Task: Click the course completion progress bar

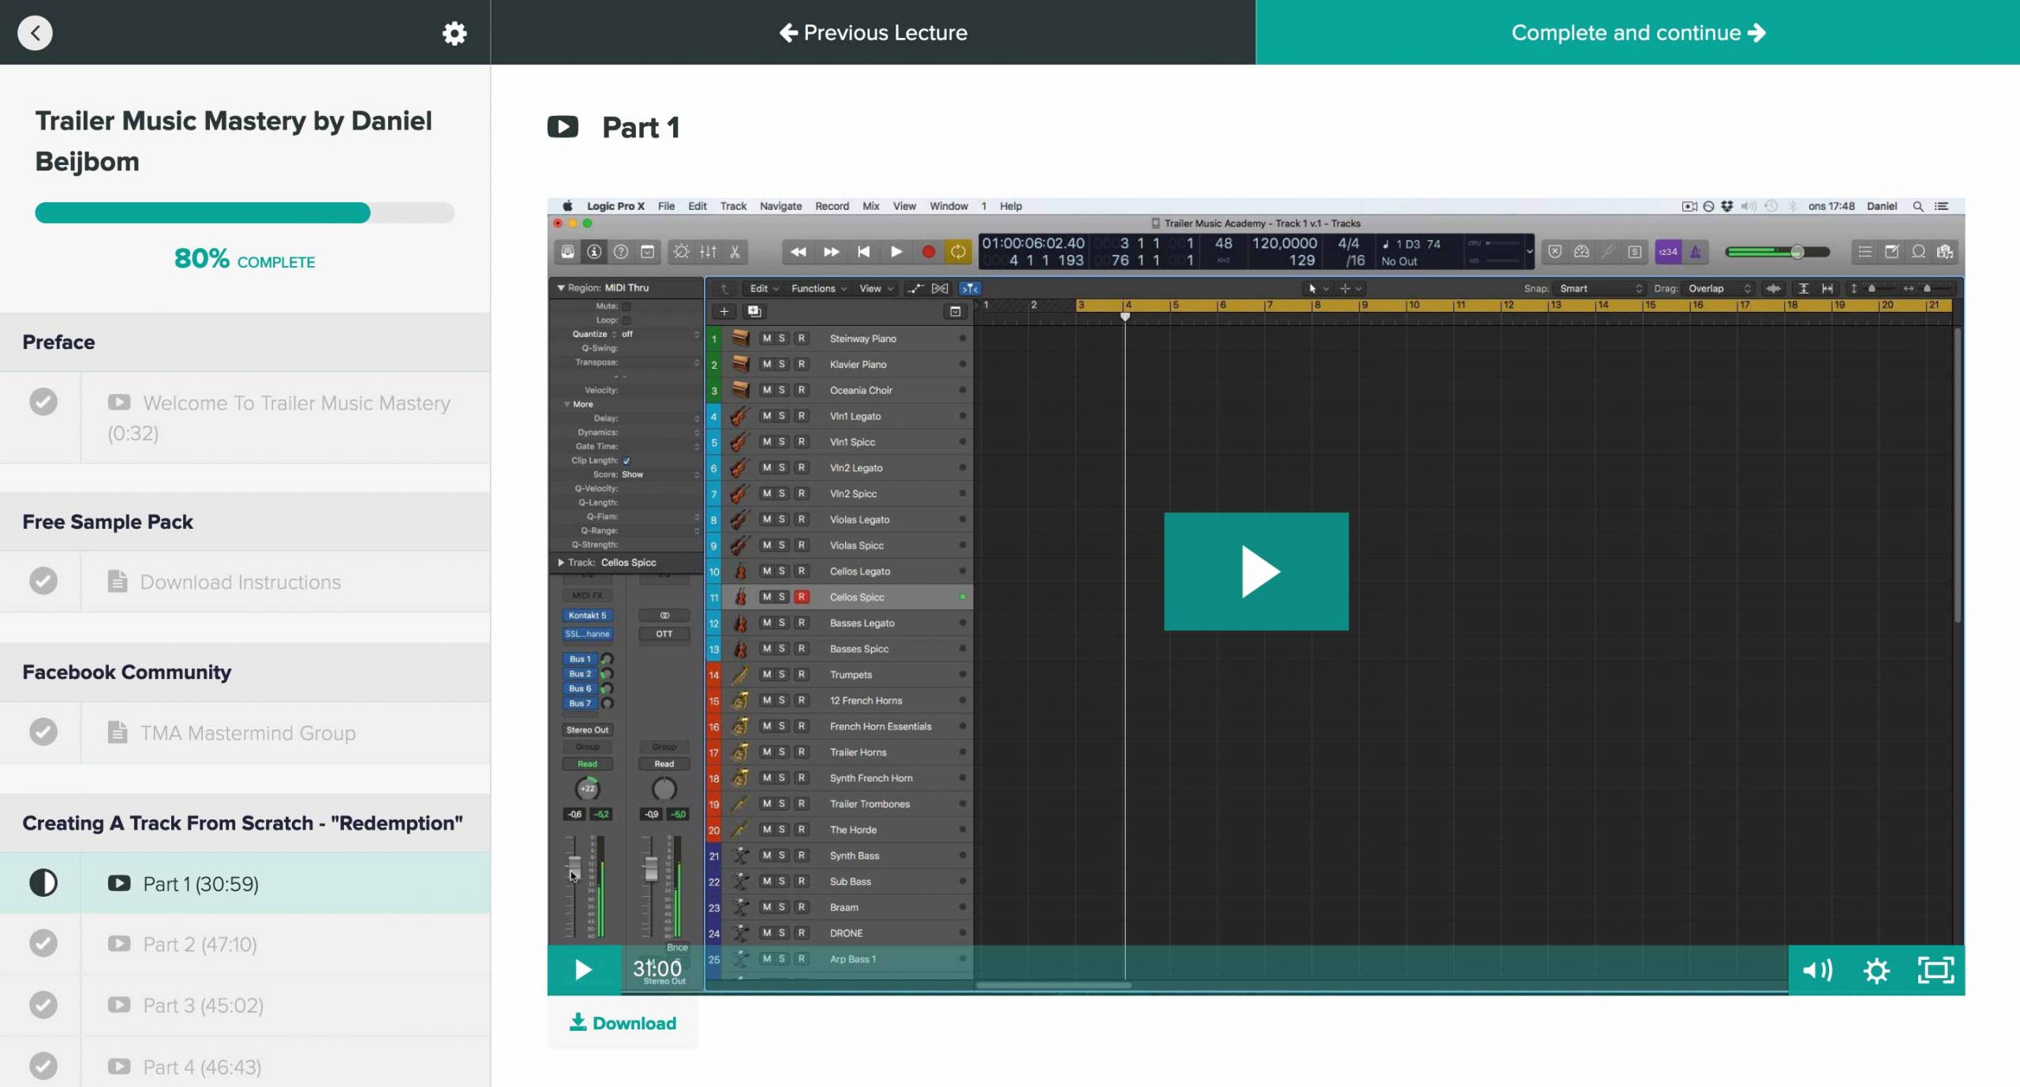Action: click(245, 213)
